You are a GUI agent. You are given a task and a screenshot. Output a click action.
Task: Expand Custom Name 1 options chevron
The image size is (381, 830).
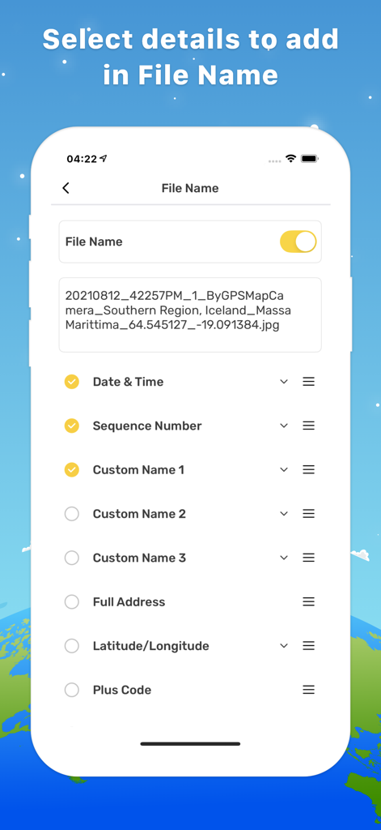click(284, 469)
